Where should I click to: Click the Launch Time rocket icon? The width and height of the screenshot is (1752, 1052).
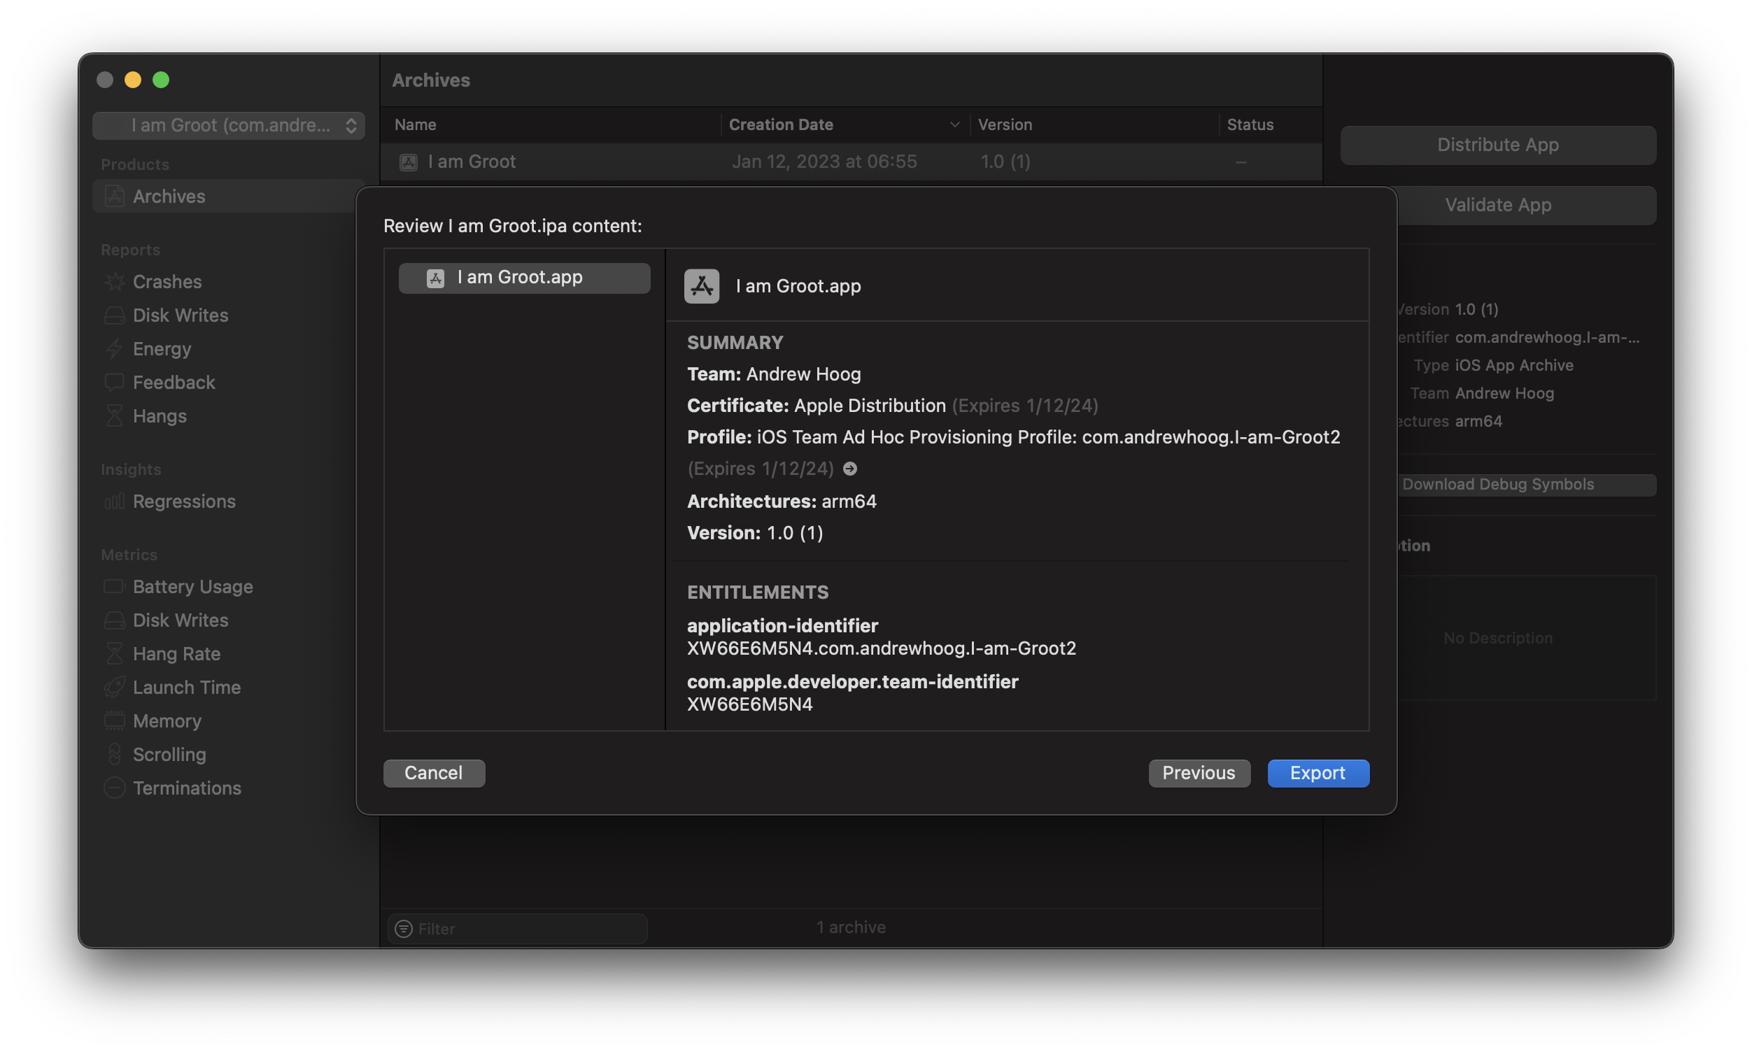114,688
